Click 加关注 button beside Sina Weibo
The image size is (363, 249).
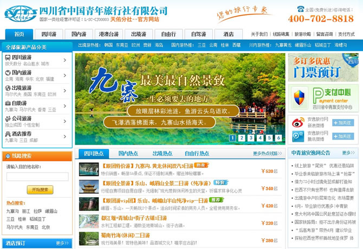point(342,123)
